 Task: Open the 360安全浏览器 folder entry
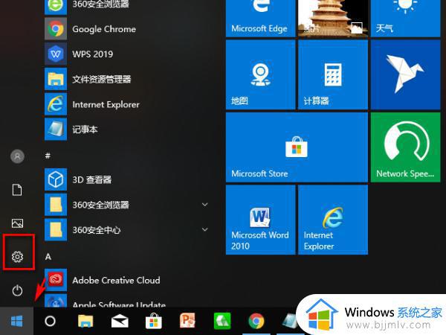(x=127, y=205)
